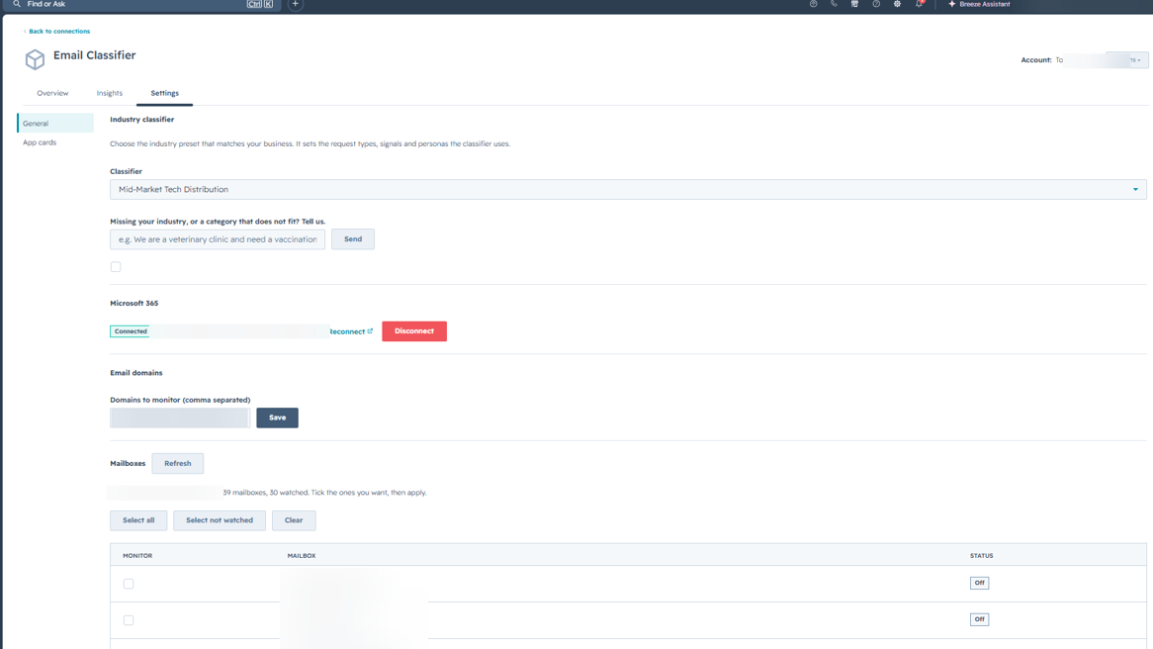Tick the second mailbox monitor checkbox
This screenshot has width=1153, height=649.
tap(129, 620)
